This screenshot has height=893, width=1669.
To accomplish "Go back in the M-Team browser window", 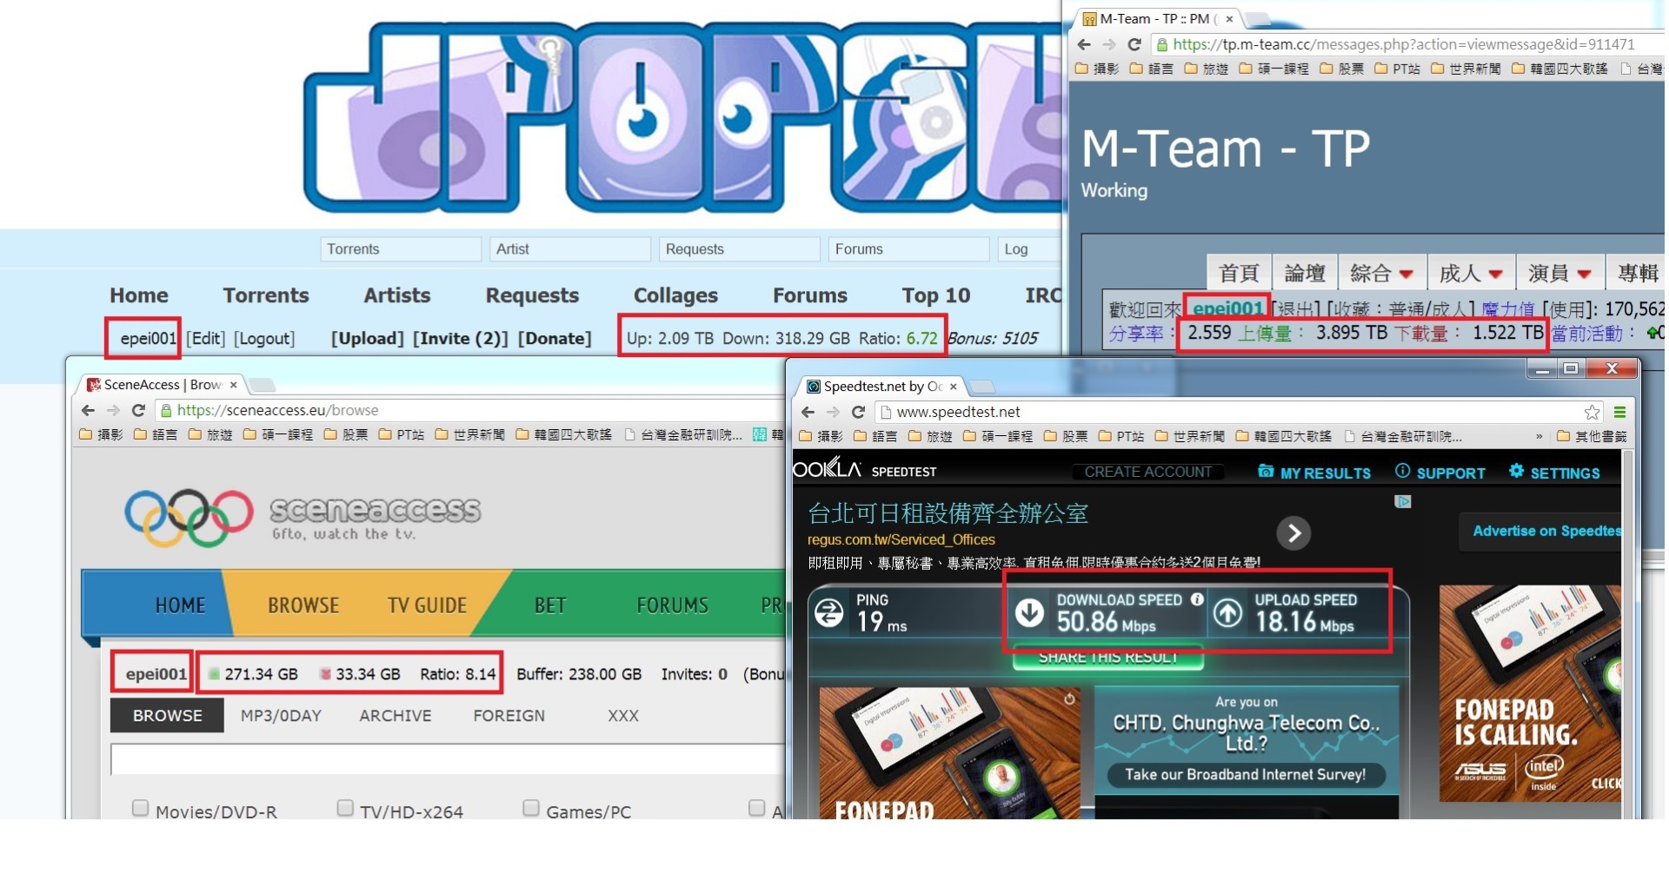I will click(1084, 44).
